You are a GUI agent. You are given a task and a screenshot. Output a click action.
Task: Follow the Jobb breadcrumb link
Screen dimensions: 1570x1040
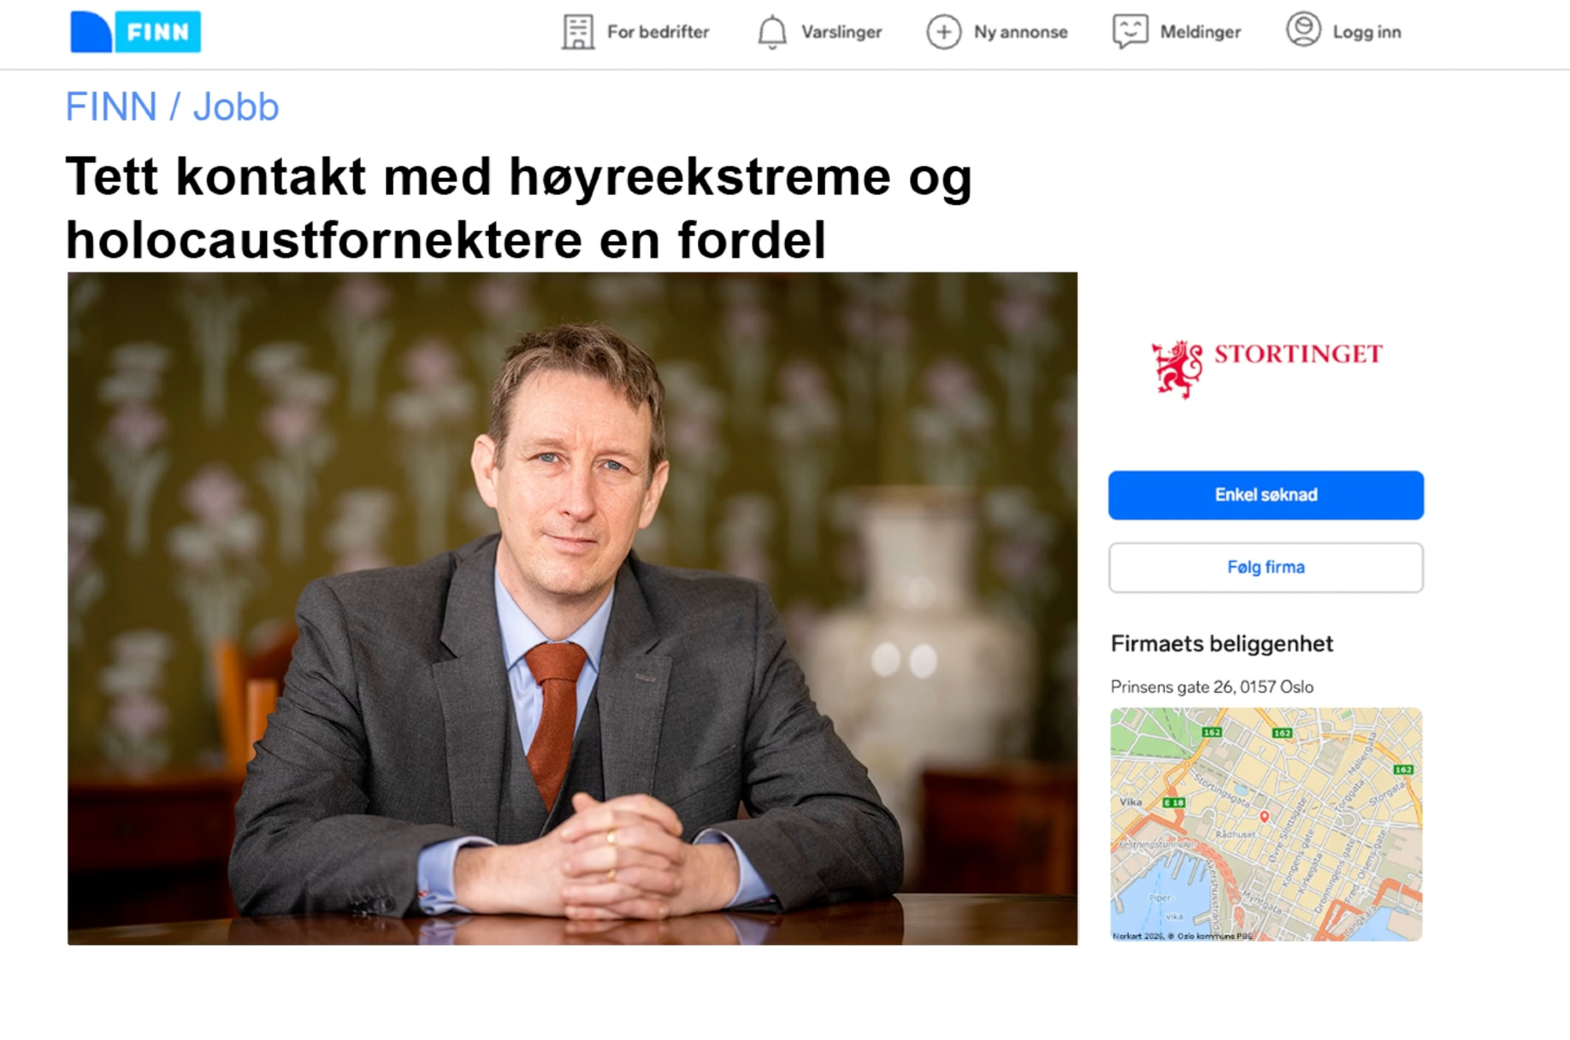[x=235, y=107]
